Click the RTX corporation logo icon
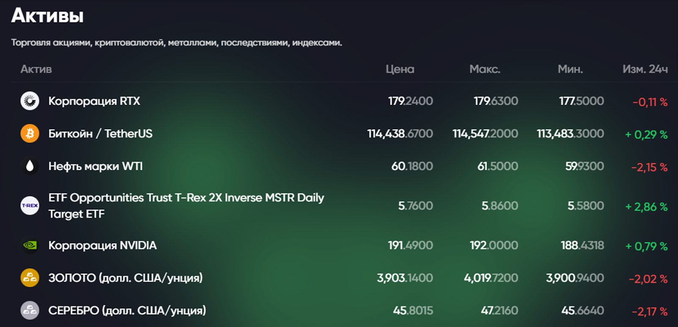The height and width of the screenshot is (327, 678). point(30,101)
